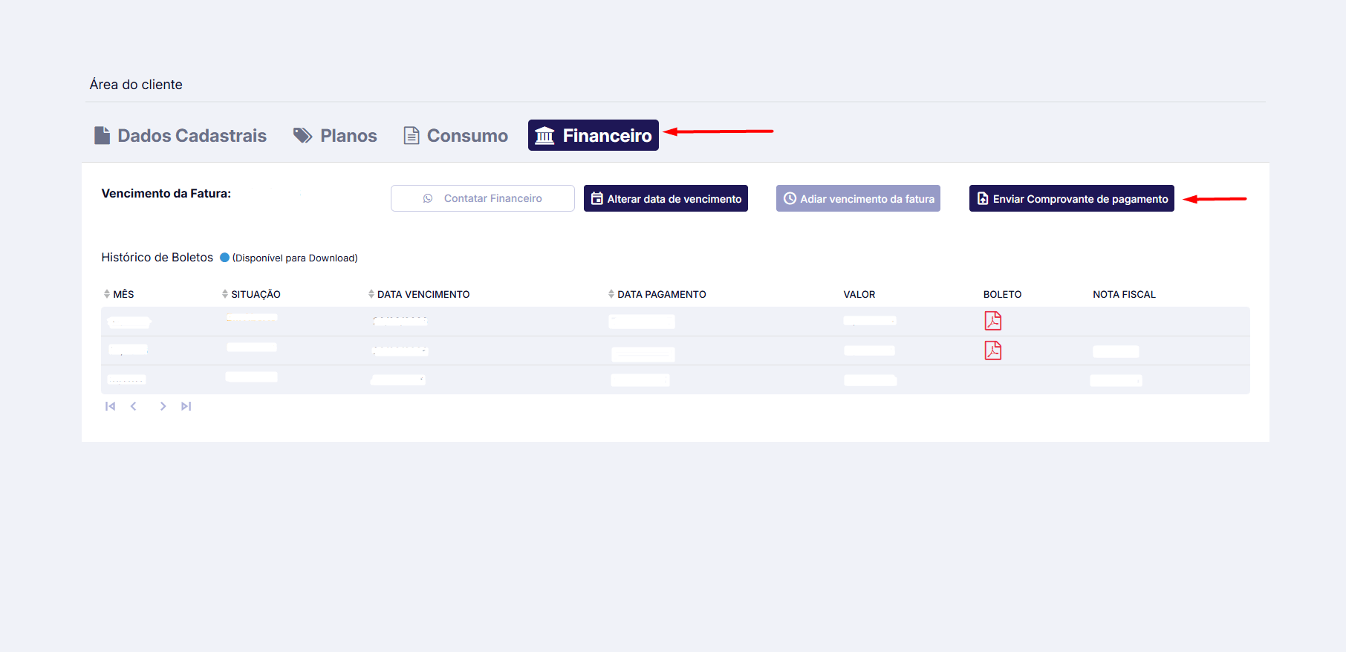The height and width of the screenshot is (652, 1346).
Task: Go to the first page of boletos
Action: [x=110, y=406]
